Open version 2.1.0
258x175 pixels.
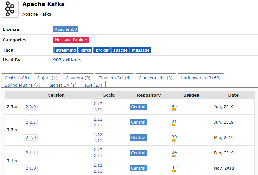click(31, 168)
